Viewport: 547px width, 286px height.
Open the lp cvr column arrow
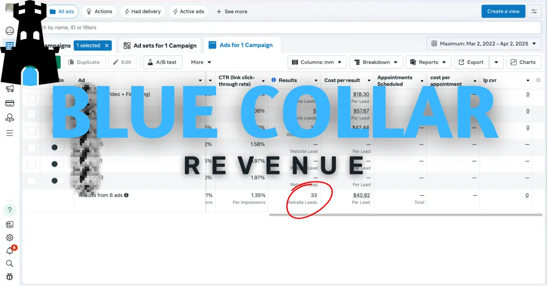tap(528, 81)
